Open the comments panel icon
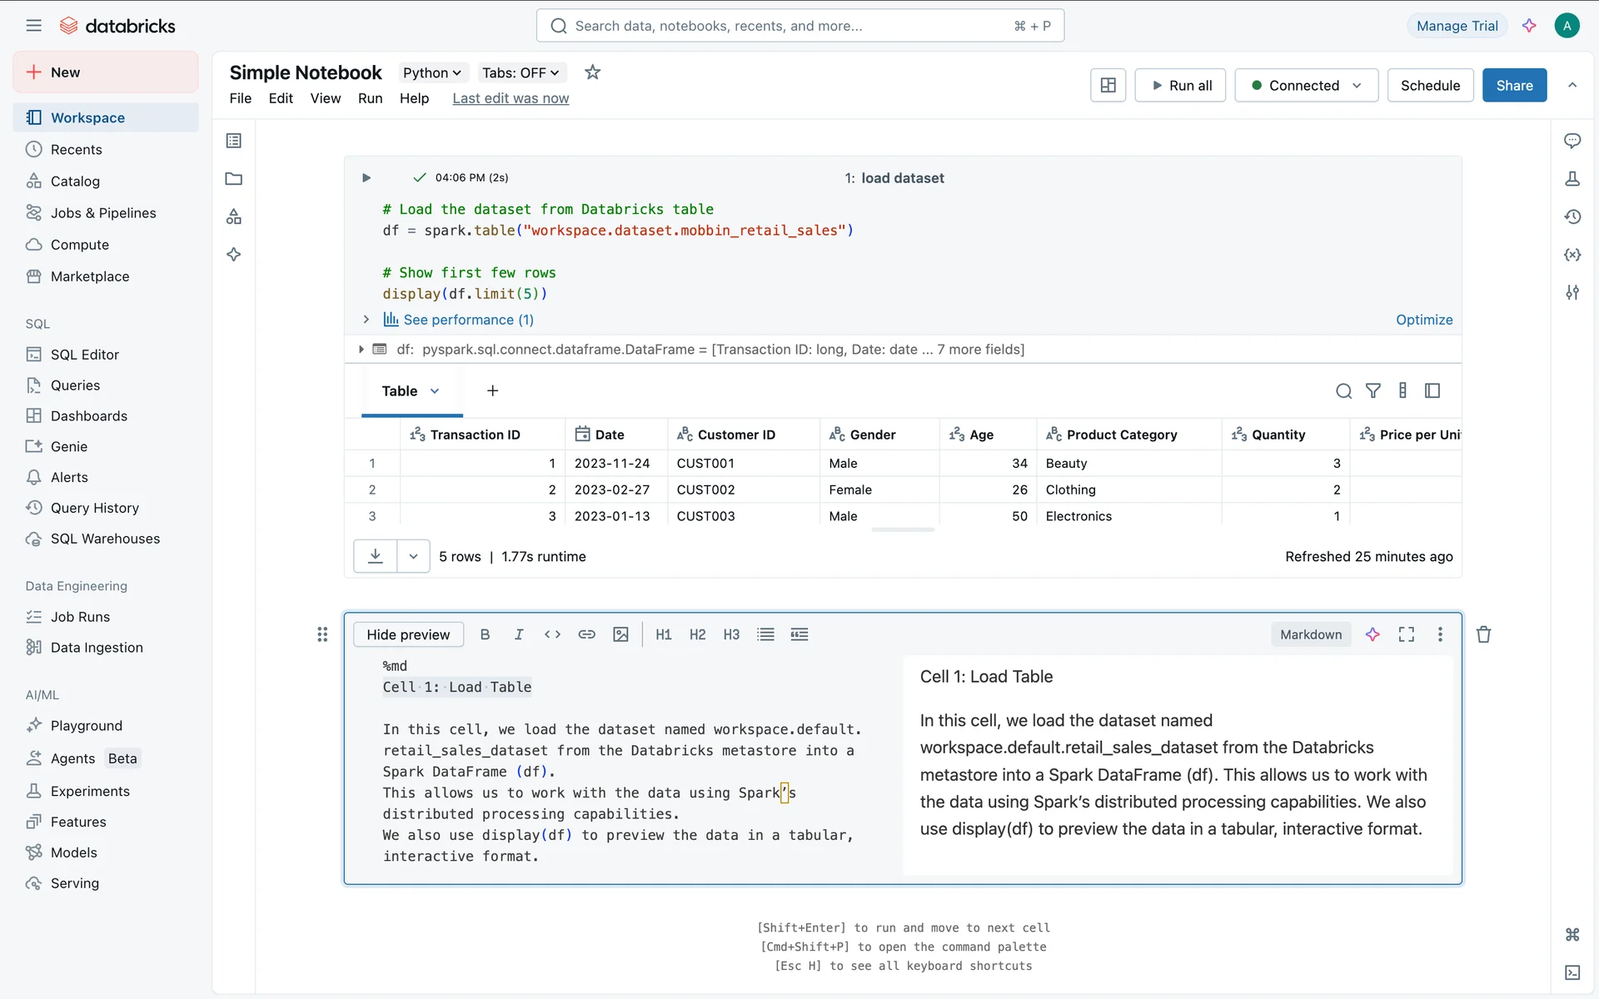 point(1572,141)
